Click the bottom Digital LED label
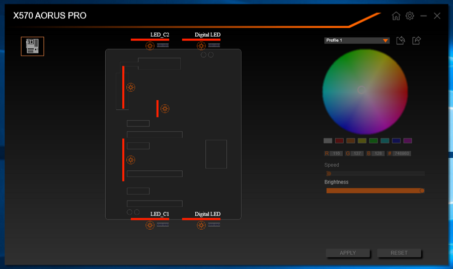 [x=207, y=214]
